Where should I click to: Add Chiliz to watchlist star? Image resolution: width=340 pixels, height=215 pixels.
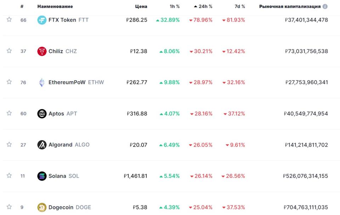click(x=9, y=51)
